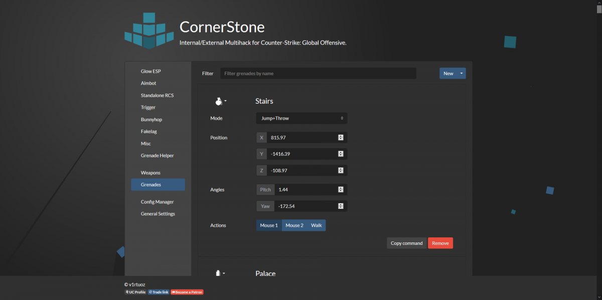Toggle the Mouse 1 action

(269, 225)
